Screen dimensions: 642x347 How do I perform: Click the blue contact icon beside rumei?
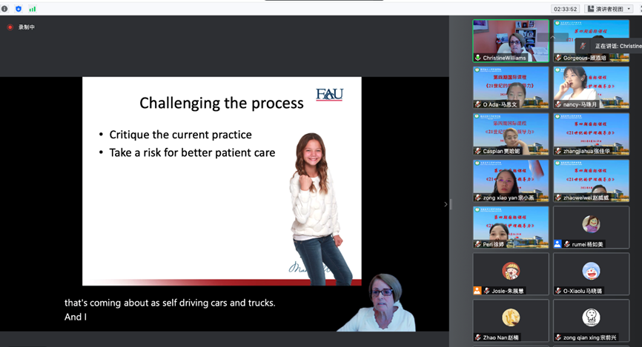click(x=557, y=244)
